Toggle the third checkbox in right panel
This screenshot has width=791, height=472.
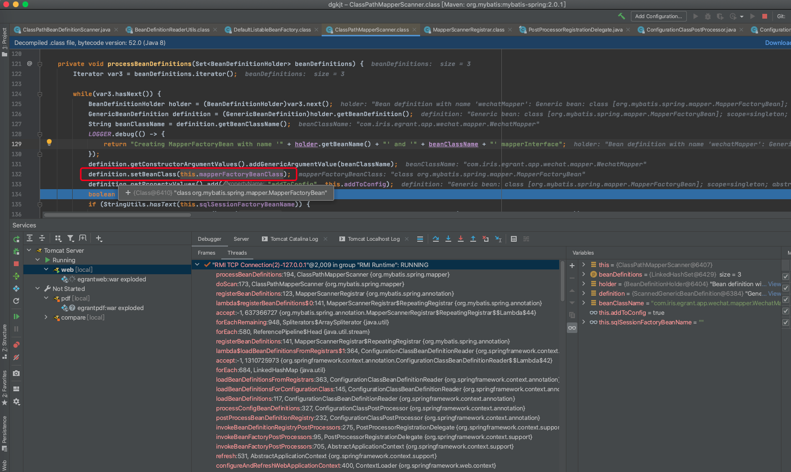click(x=785, y=300)
